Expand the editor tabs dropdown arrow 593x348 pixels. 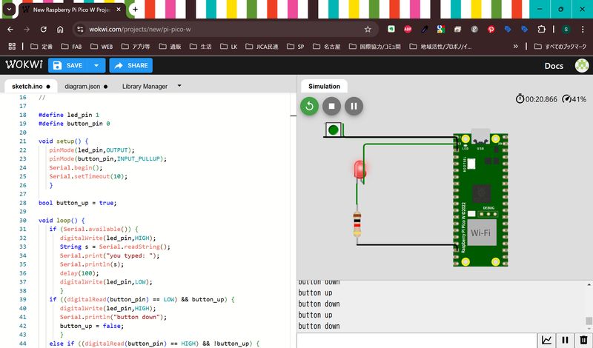[179, 86]
